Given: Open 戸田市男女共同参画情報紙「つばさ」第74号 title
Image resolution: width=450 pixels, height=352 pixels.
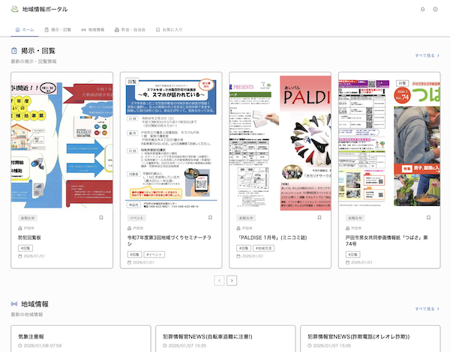Looking at the screenshot, I should coord(387,240).
